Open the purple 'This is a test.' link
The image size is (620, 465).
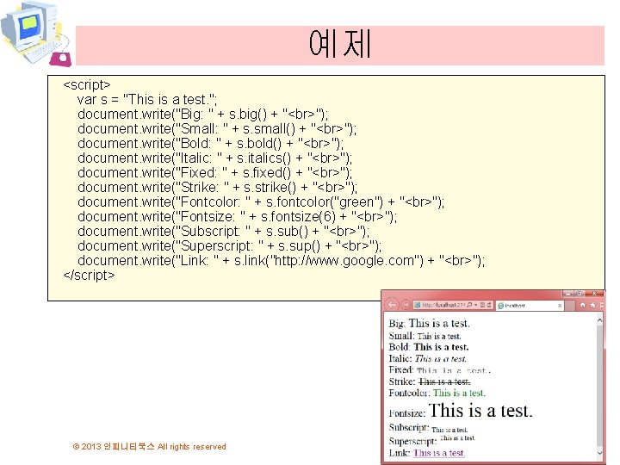coord(439,453)
